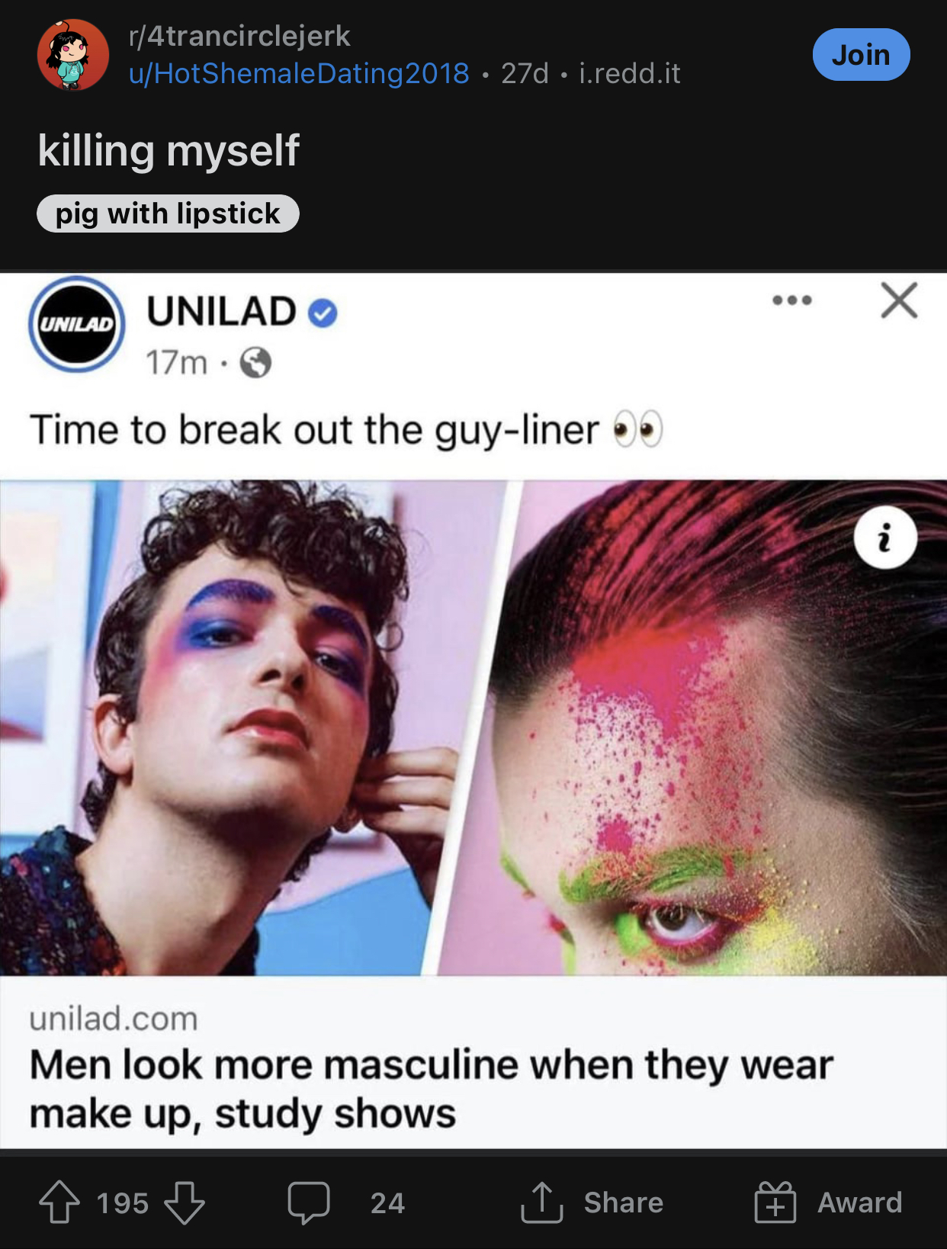Tap the gift Award icon
Image resolution: width=947 pixels, height=1249 pixels.
point(775,1202)
